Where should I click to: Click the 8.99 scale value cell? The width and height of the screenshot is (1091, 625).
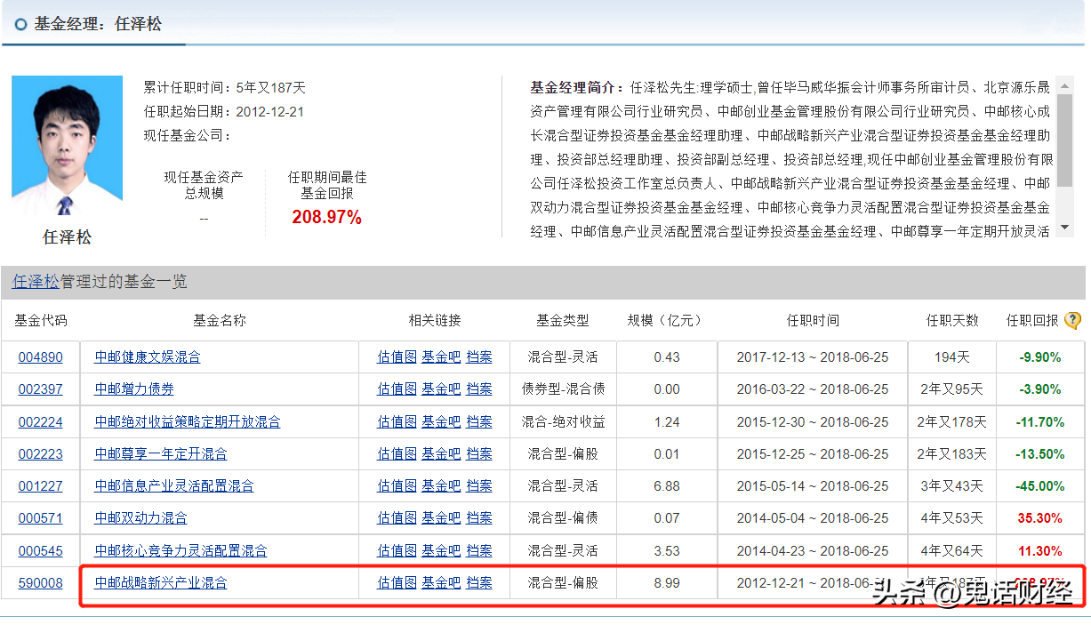(667, 583)
